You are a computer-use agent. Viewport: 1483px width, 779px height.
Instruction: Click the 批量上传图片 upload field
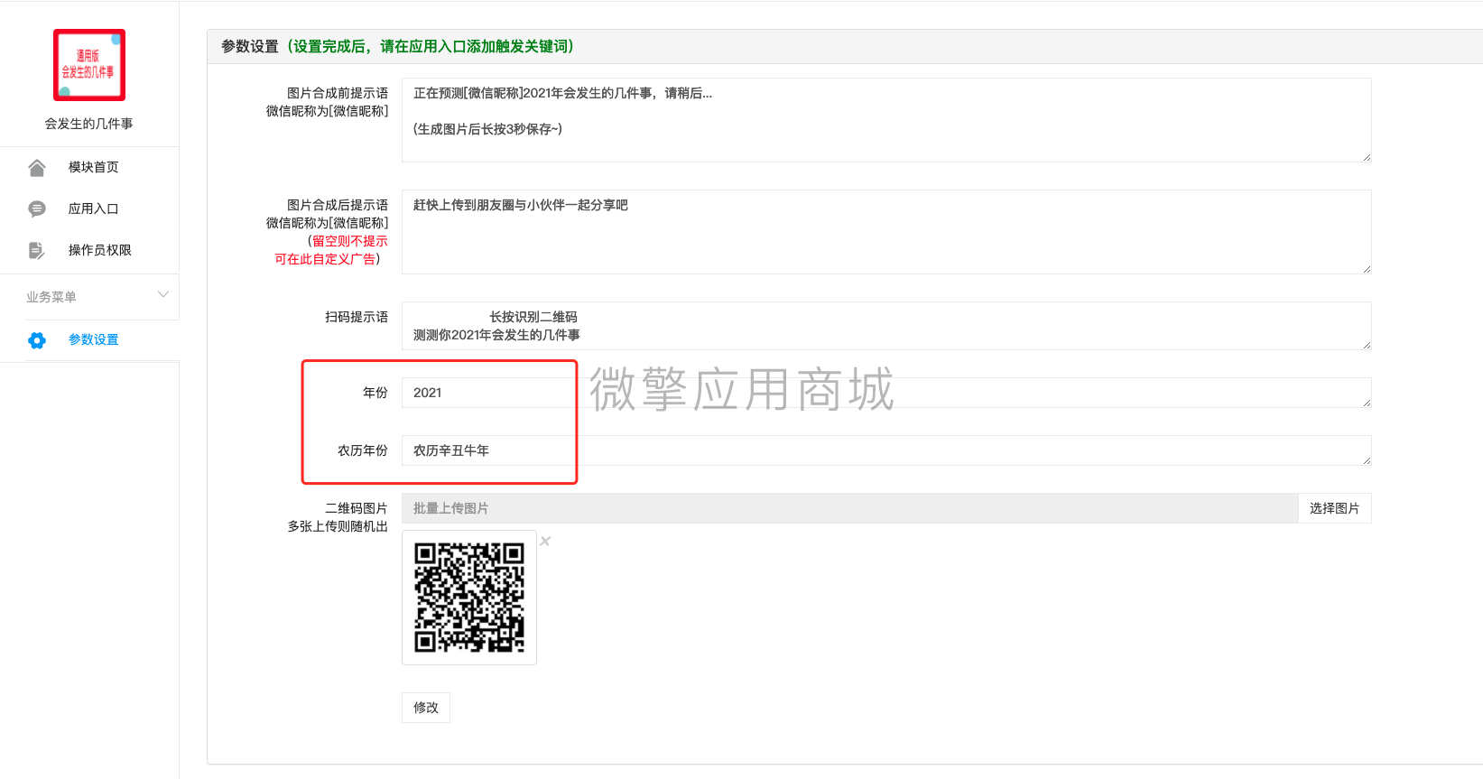point(849,508)
